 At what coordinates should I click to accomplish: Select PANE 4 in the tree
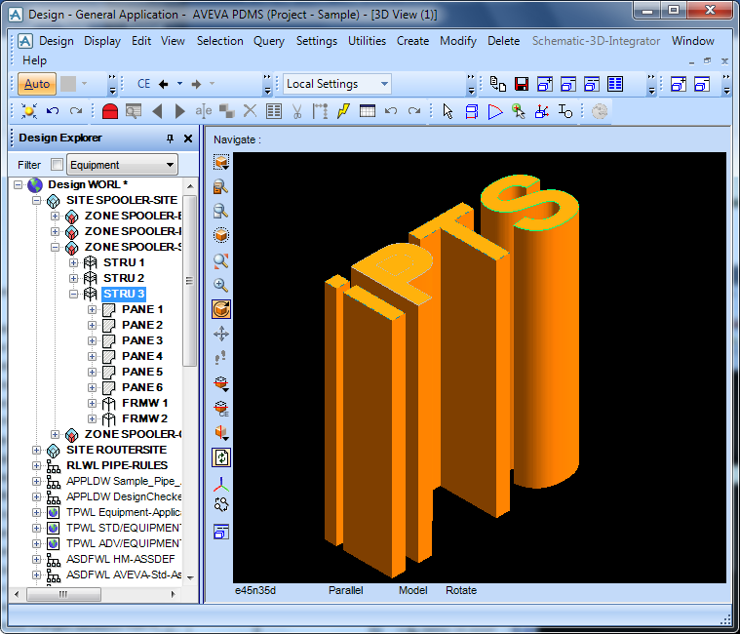click(142, 356)
